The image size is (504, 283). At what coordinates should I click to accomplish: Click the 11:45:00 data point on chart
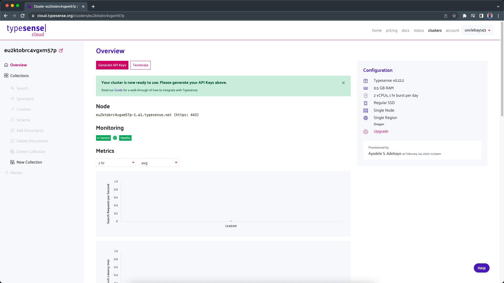[231, 221]
